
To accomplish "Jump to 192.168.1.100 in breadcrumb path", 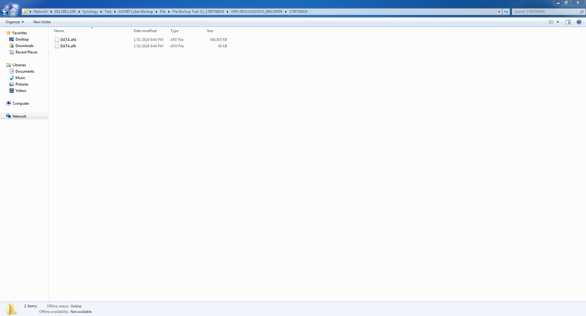I will 65,12.
